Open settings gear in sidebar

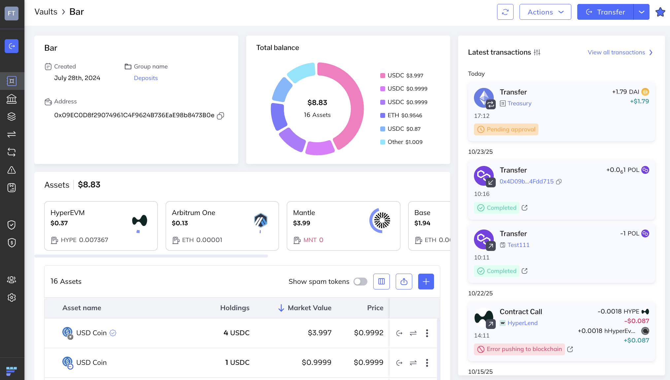[12, 297]
